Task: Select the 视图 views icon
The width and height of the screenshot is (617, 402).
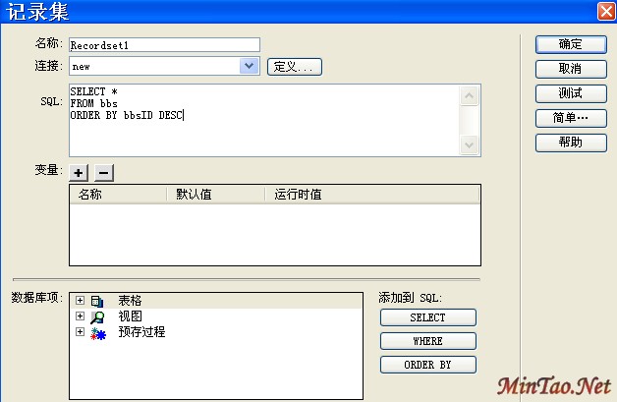Action: (x=96, y=316)
